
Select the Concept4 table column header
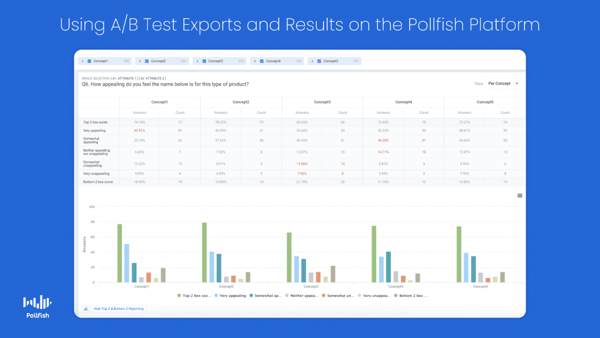click(403, 102)
